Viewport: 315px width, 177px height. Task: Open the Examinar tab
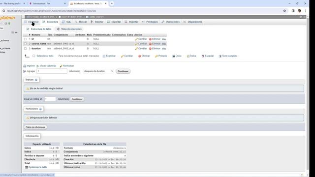31,22
